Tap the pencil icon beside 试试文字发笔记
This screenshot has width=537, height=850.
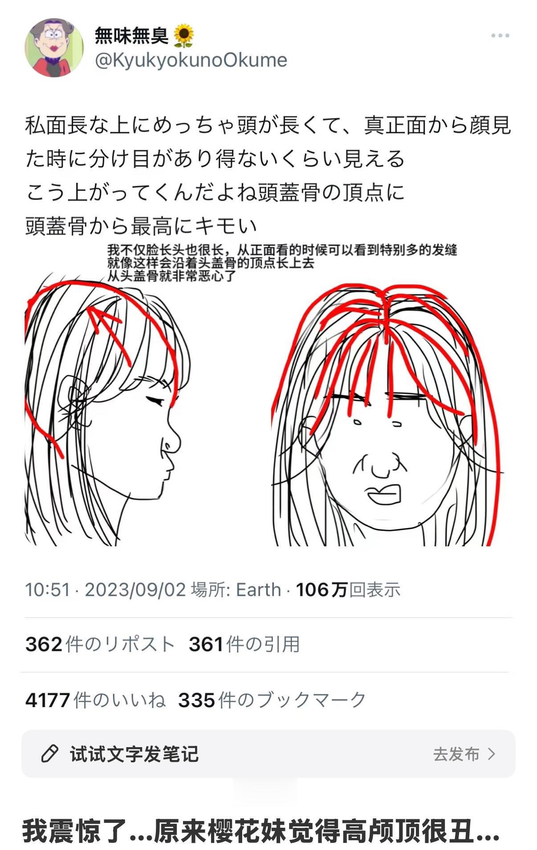click(49, 754)
